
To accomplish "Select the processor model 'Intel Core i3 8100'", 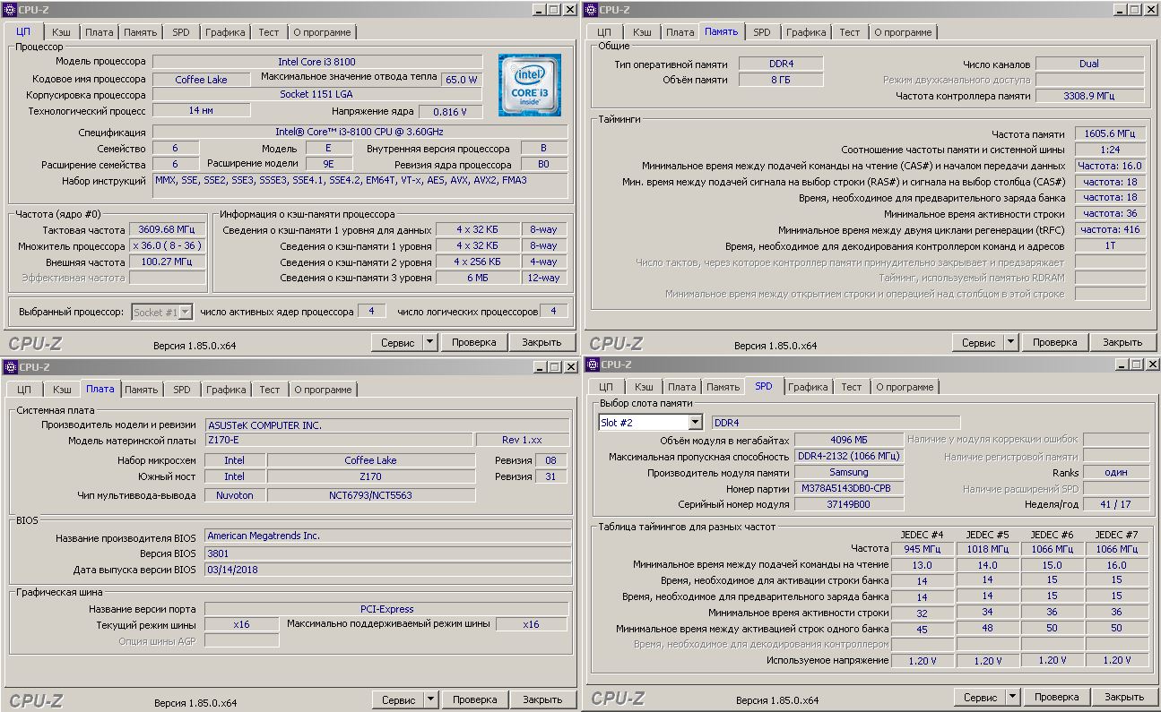I will coord(316,62).
